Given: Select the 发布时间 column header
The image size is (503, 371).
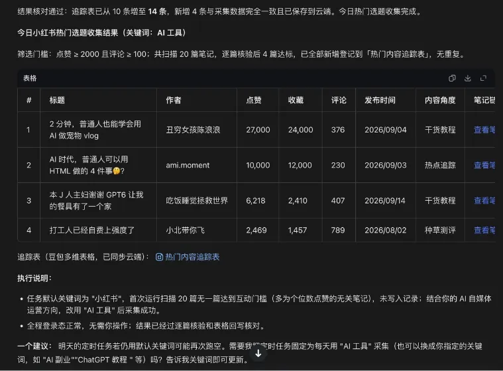Looking at the screenshot, I should (380, 100).
